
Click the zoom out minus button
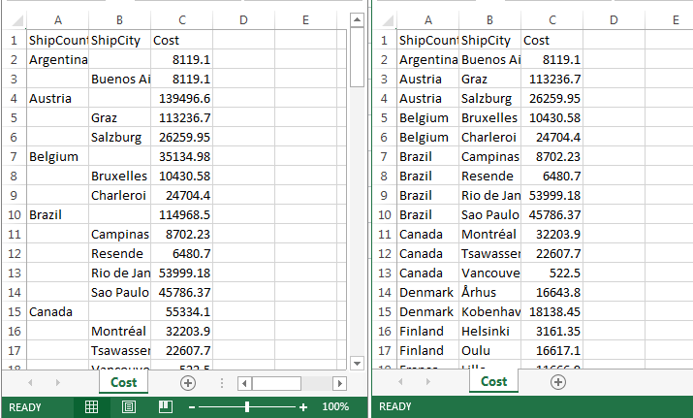[x=193, y=407]
